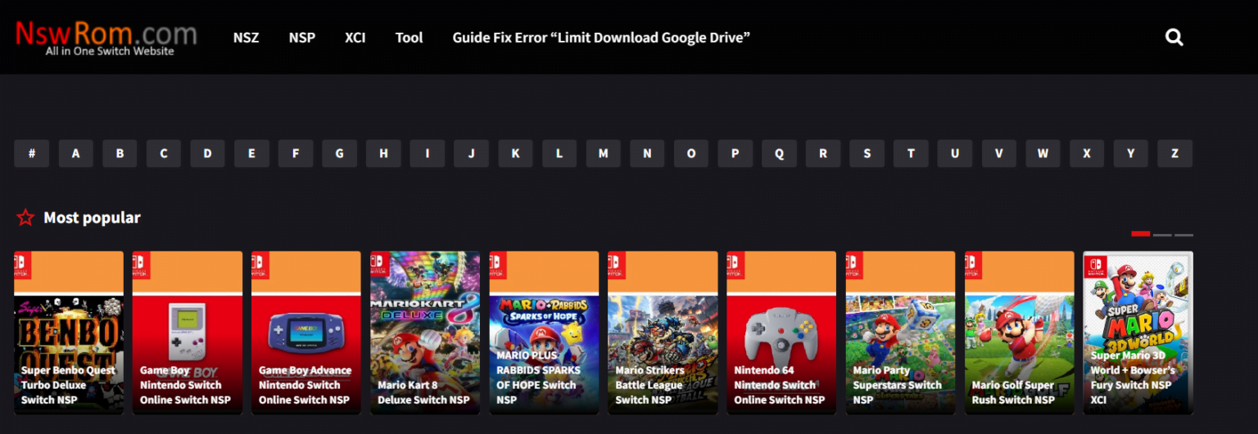Click Switch badge on Mario Kart 8 card

point(379,265)
